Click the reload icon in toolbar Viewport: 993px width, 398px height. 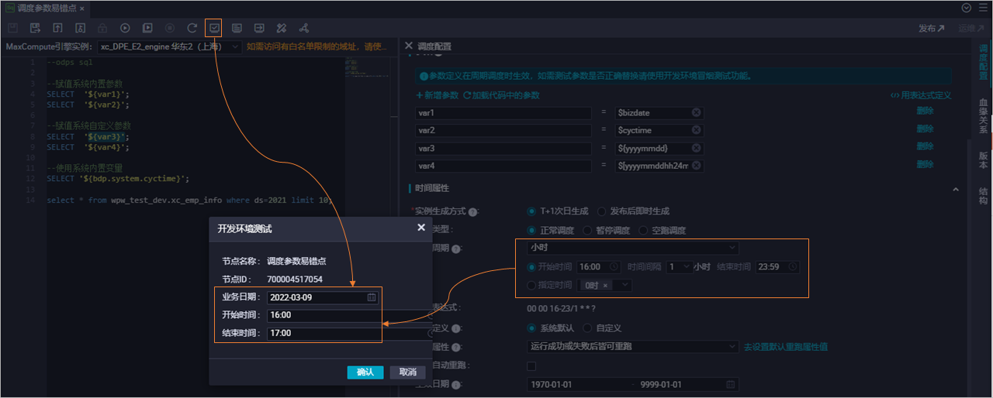pyautogui.click(x=192, y=28)
